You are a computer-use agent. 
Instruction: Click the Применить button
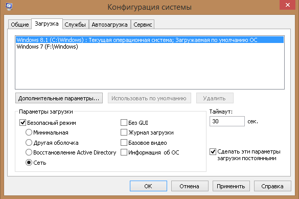231,186
